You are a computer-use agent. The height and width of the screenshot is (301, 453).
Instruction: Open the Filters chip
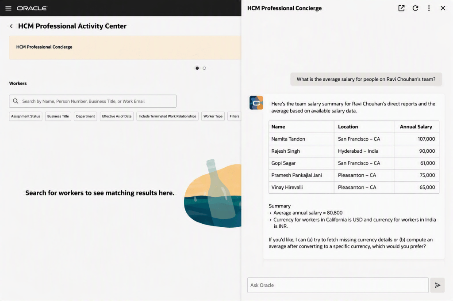point(234,116)
